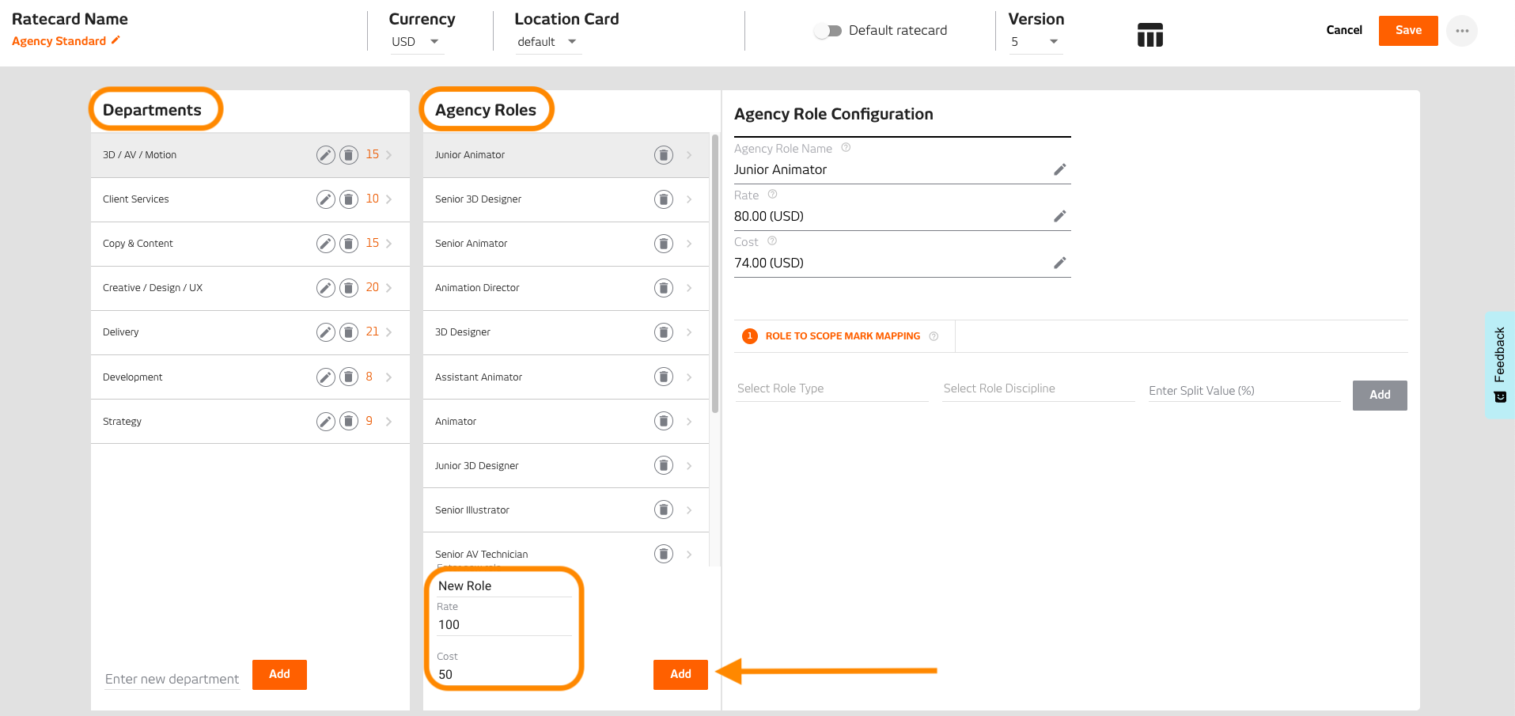This screenshot has width=1515, height=716.
Task: Select the Role to Scope Mark Mapping tab
Action: 842,336
